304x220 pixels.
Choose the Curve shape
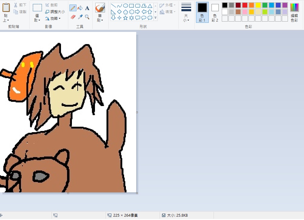tap(120, 6)
